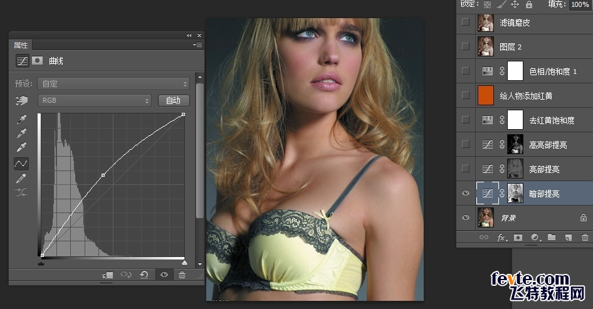Collapse the Properties panel with double arrows
Viewport: 593px width, 309px height.
[x=189, y=35]
